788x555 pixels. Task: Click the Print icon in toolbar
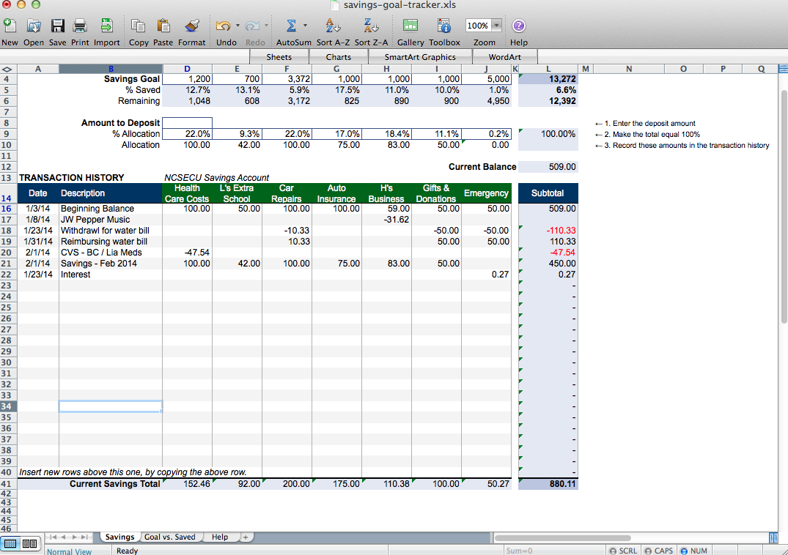(x=80, y=26)
